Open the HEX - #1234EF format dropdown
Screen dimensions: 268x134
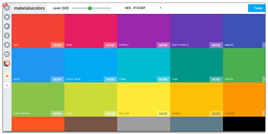tap(144, 8)
